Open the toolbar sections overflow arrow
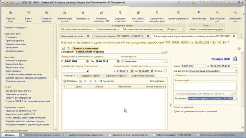Screen dimensions: 246x138 pyautogui.click(x=243, y=14)
